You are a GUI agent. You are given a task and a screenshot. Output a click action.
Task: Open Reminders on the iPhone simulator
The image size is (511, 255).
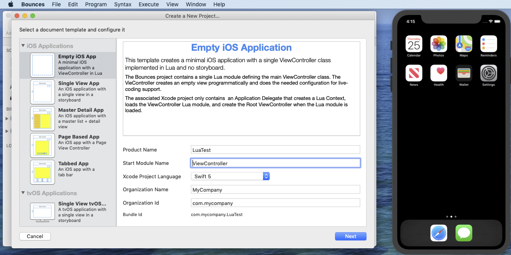(x=489, y=44)
